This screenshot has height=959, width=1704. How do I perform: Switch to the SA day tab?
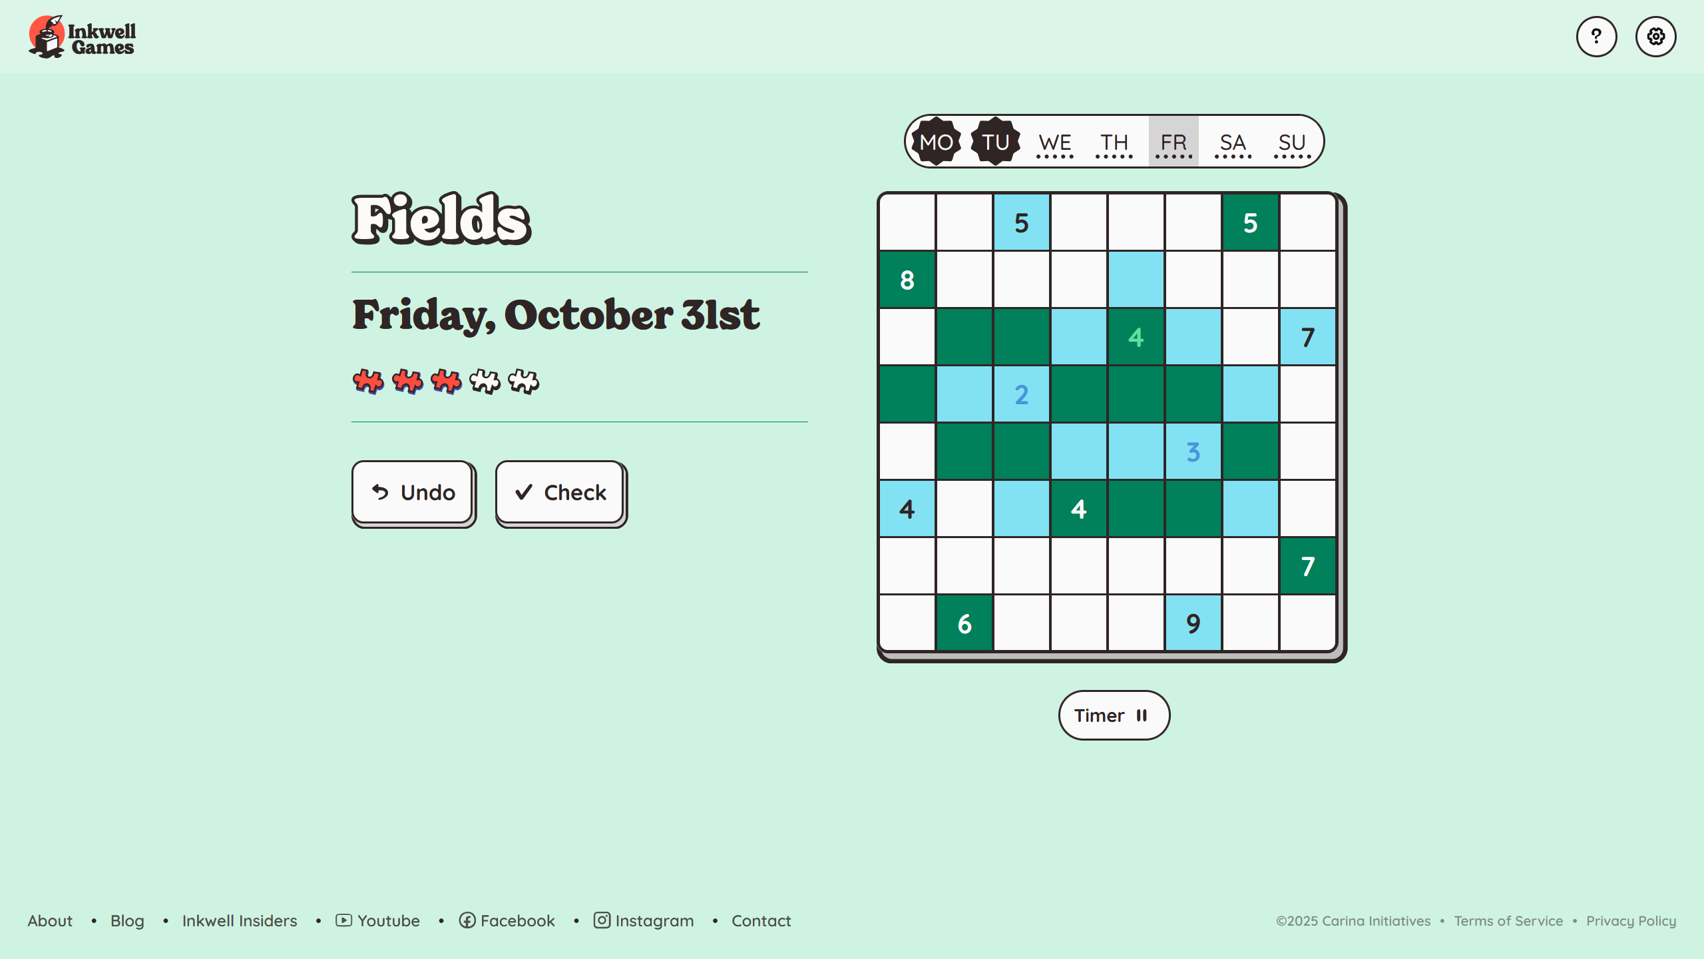pos(1233,142)
